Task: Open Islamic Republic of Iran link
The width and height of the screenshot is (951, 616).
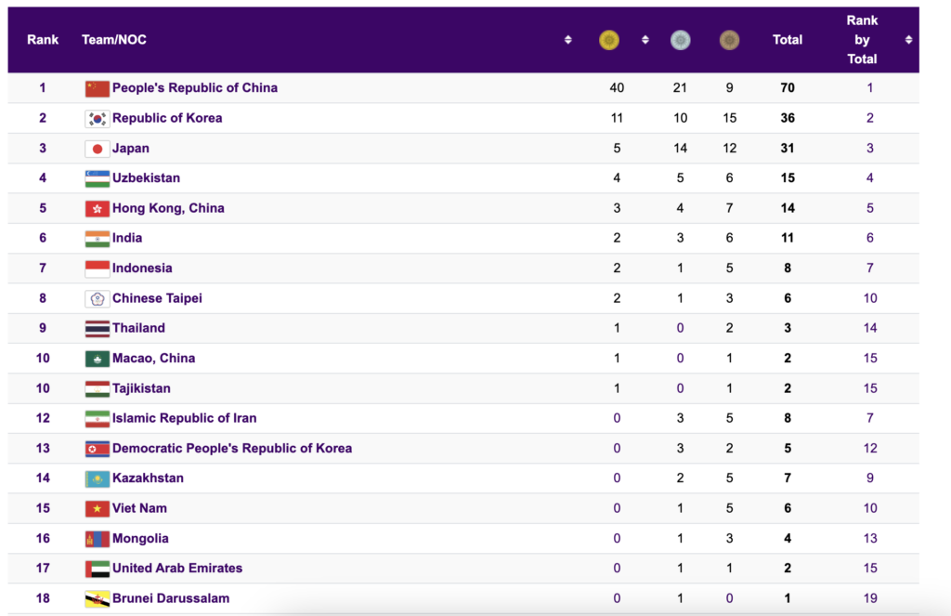Action: click(185, 418)
